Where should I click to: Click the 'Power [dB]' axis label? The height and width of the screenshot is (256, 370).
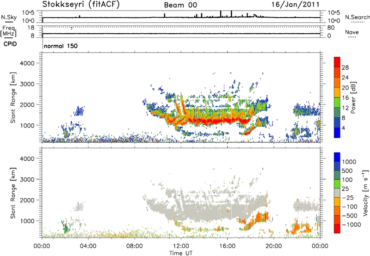tap(353, 98)
